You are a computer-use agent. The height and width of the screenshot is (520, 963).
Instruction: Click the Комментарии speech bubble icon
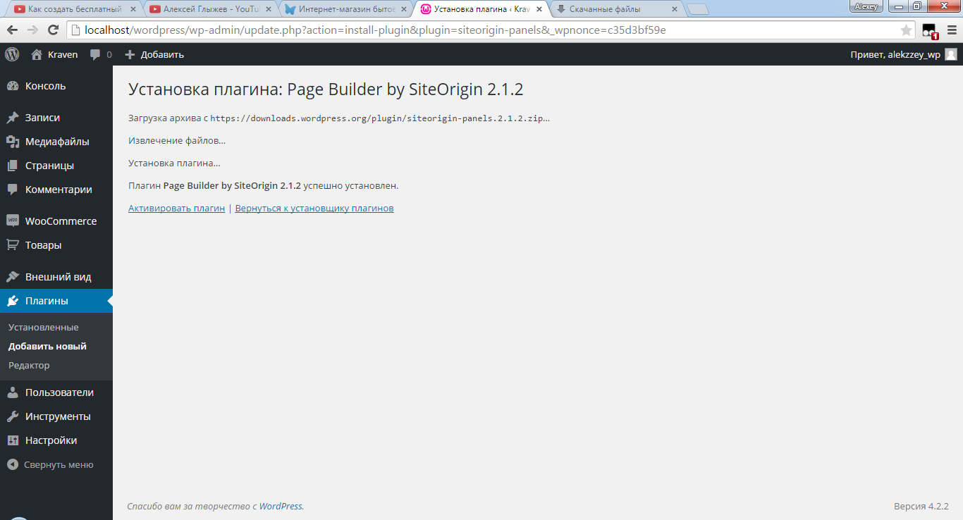tap(13, 190)
